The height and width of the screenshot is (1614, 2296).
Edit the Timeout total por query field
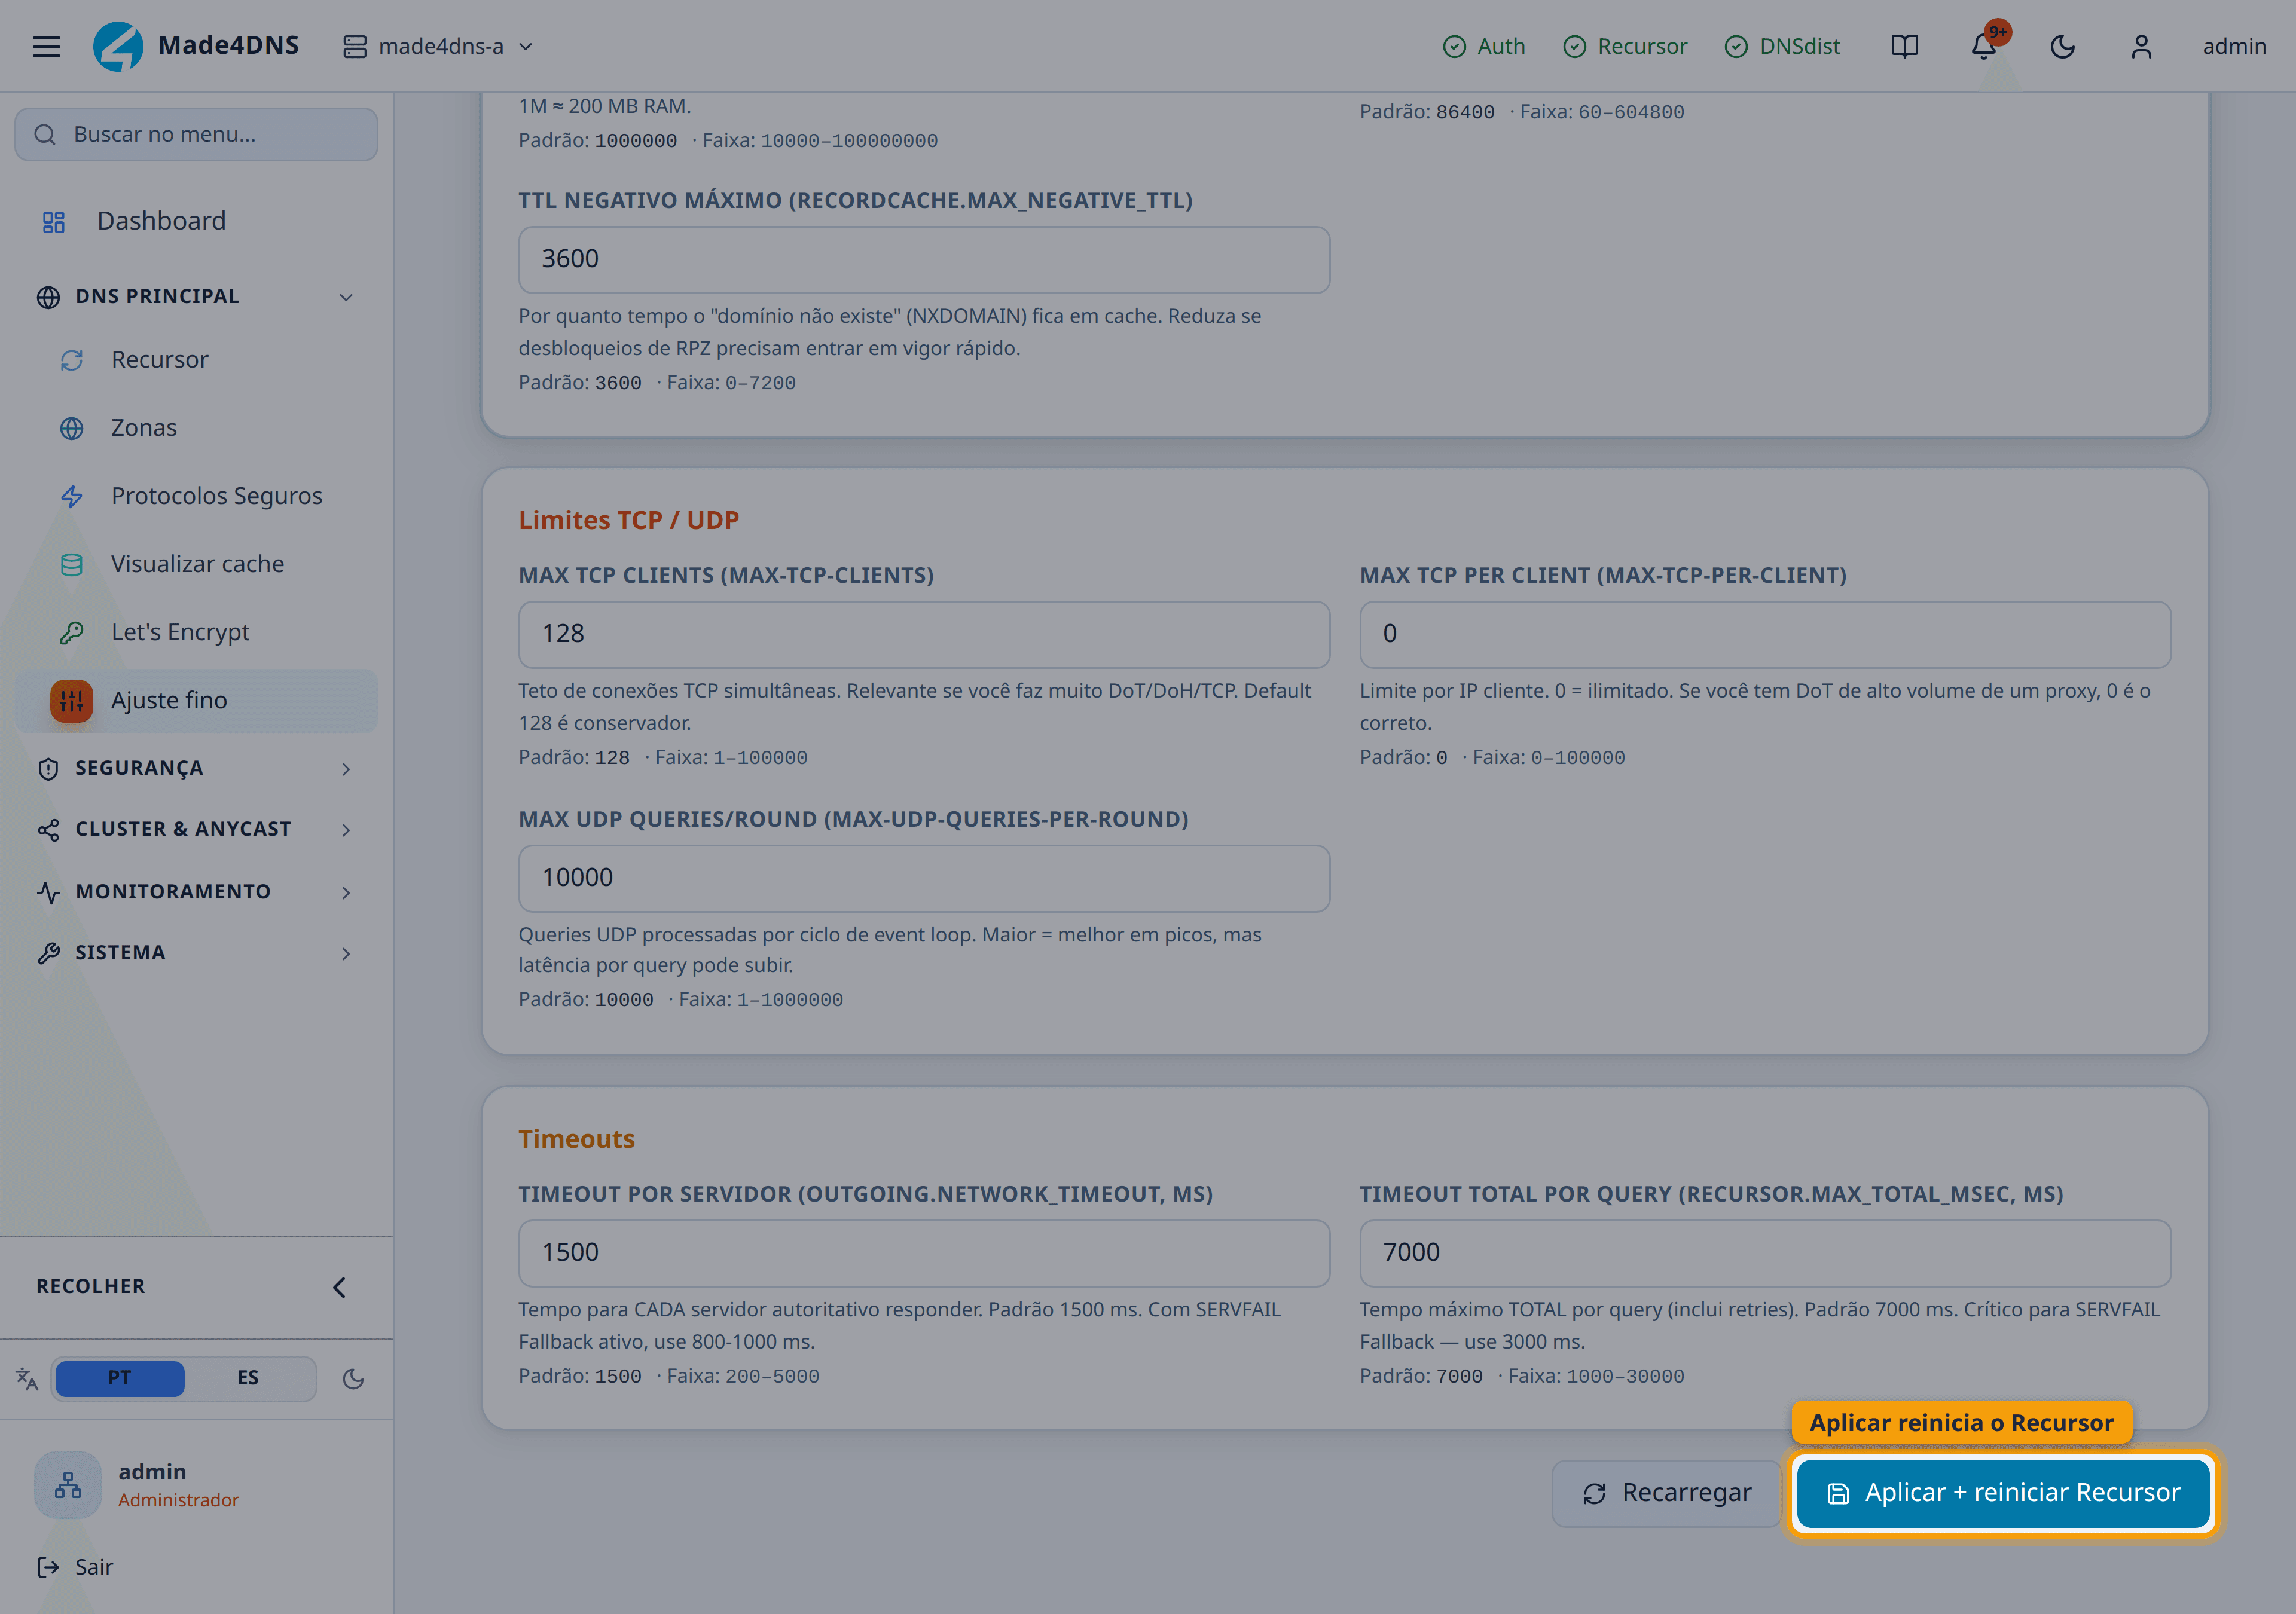(1765, 1254)
